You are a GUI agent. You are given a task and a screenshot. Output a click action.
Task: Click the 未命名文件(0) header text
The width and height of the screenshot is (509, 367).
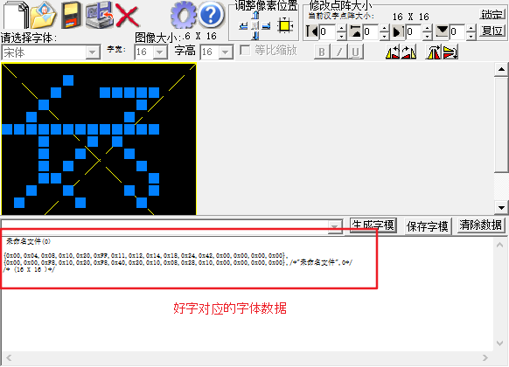28,241
